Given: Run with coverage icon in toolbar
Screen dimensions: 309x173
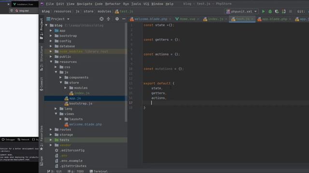Looking at the screenshot, I should pyautogui.click(x=277, y=12).
